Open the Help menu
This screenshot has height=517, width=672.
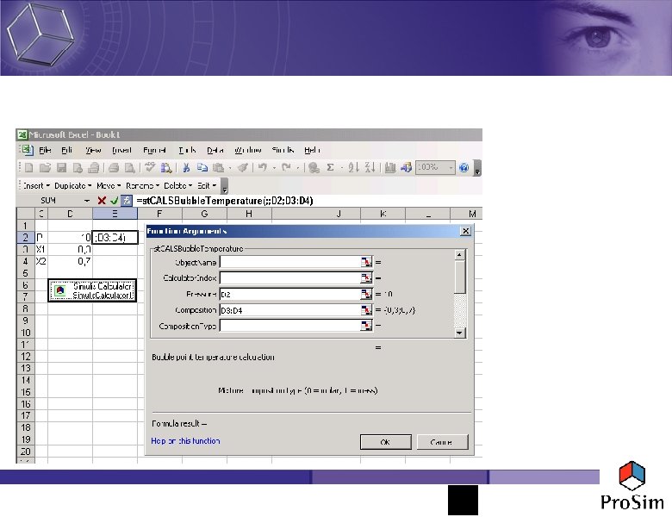click(x=312, y=150)
